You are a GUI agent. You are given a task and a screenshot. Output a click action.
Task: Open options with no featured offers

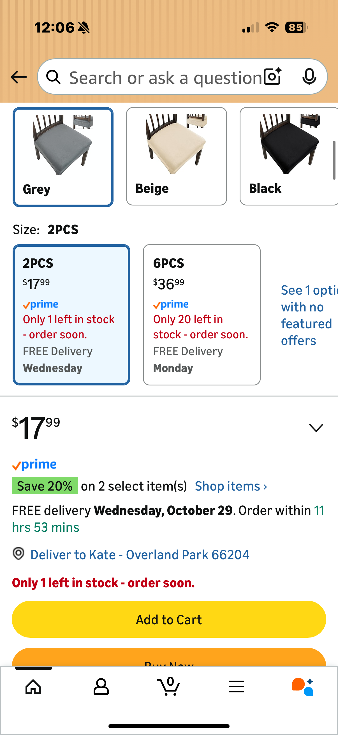click(307, 315)
